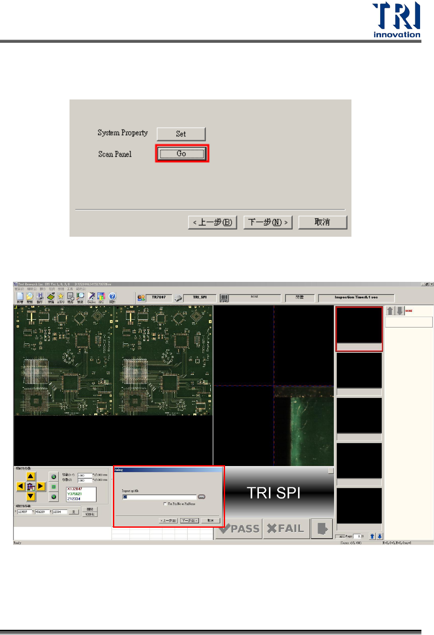
Task: Click the Z coordinate field 12334
Action: tap(60, 512)
